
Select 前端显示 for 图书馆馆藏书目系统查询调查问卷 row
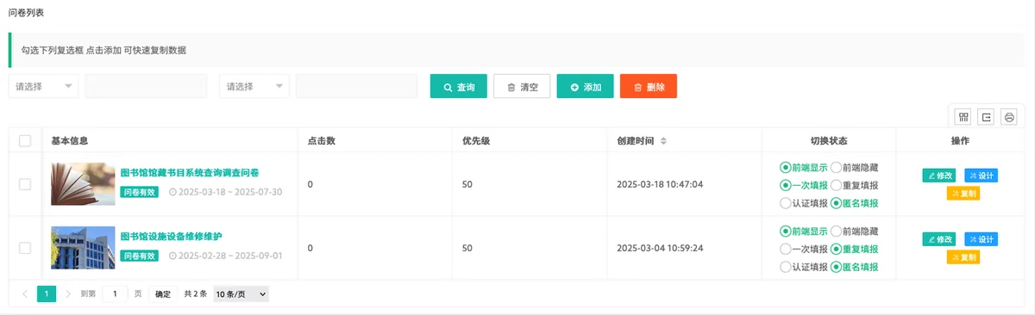click(804, 167)
